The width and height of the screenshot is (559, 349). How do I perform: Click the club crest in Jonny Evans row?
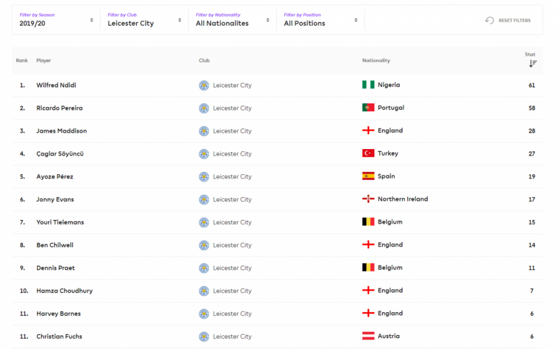click(x=204, y=199)
